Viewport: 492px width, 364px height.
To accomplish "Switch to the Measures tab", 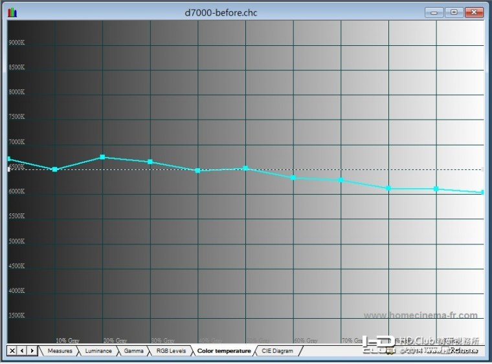I will coord(60,351).
